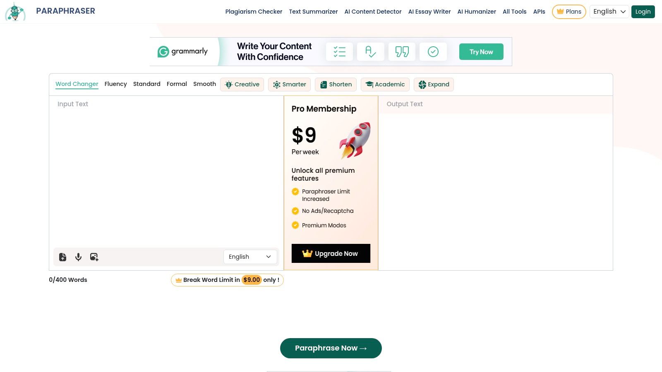Choose the Academic paraphrasing mode

click(385, 84)
